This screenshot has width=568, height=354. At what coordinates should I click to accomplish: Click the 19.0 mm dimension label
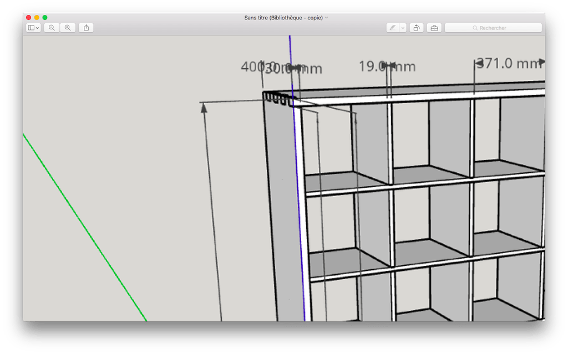point(387,66)
